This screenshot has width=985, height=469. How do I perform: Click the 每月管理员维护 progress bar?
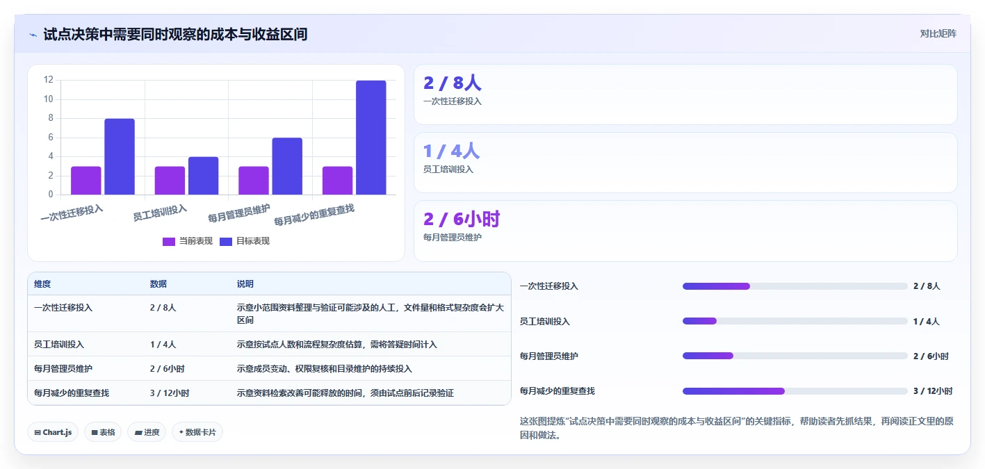(x=795, y=356)
